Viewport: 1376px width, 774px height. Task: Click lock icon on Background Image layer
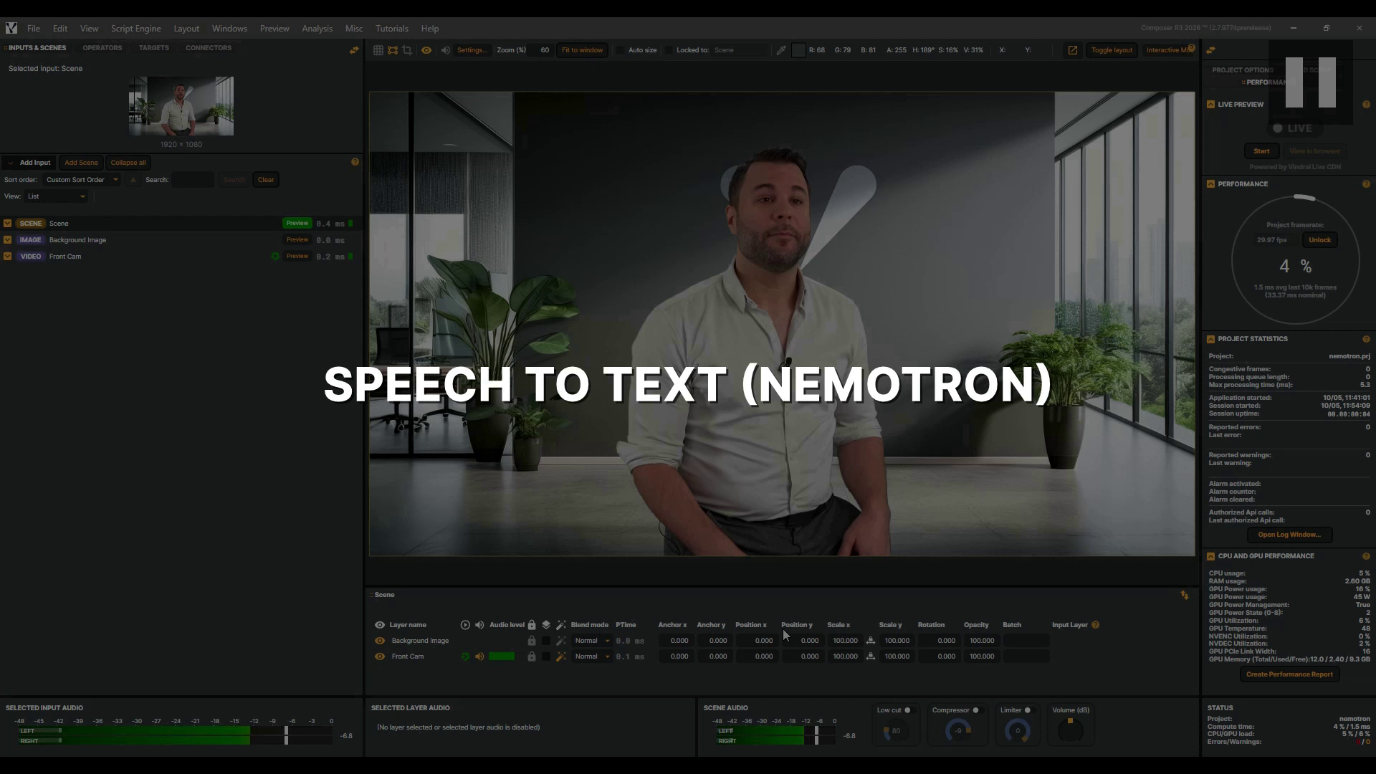click(x=532, y=641)
